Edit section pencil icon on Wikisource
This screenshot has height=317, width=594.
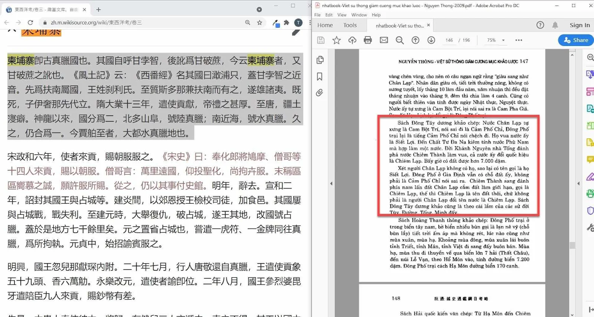point(296,32)
